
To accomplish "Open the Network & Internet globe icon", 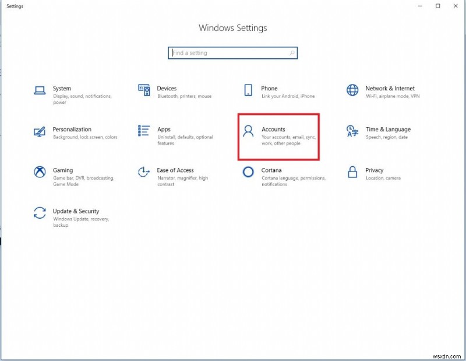I will [352, 90].
